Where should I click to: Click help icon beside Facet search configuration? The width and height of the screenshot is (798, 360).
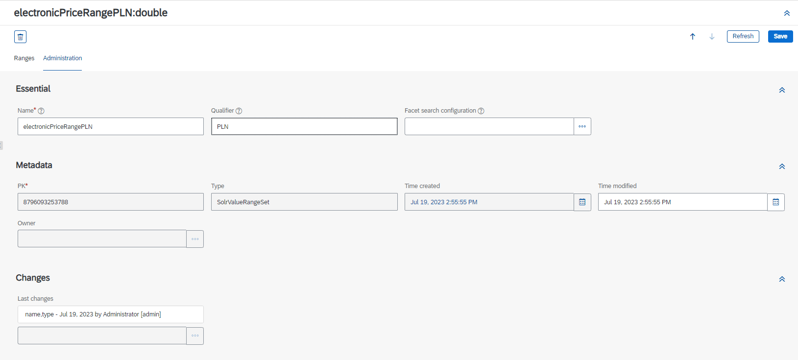coord(481,111)
